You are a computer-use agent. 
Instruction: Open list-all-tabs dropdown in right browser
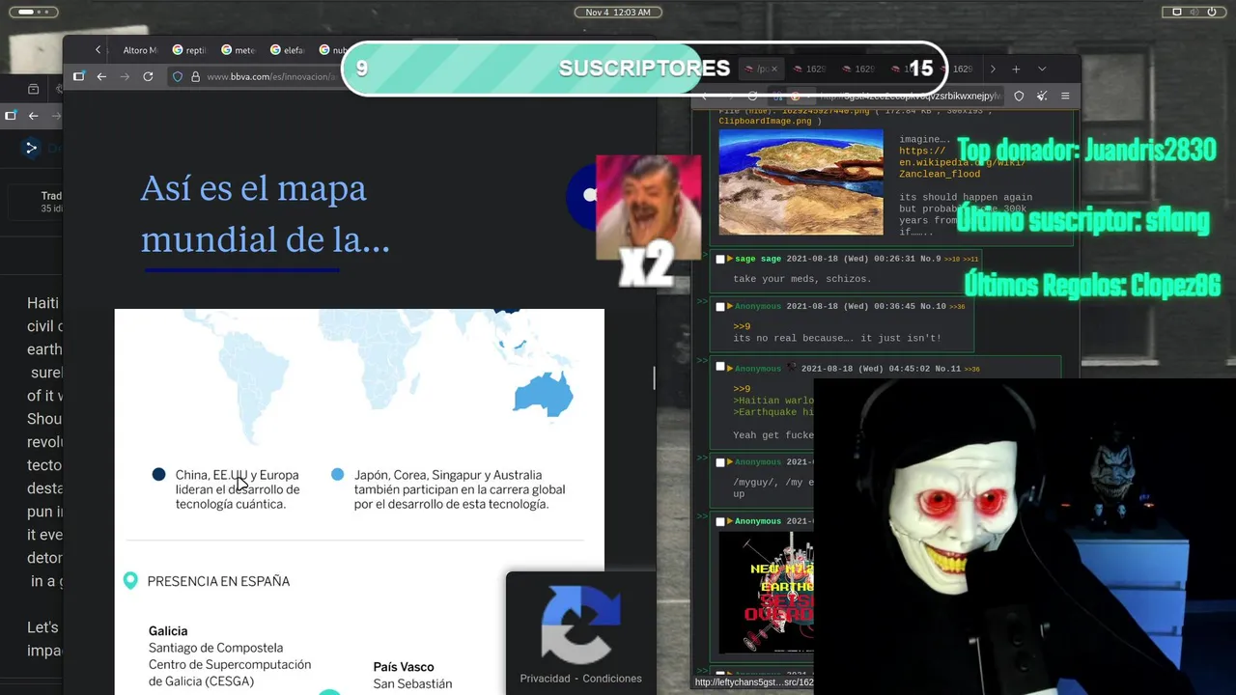[x=1042, y=69]
